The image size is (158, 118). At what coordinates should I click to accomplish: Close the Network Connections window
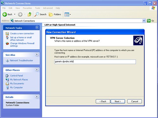tap(155, 3)
